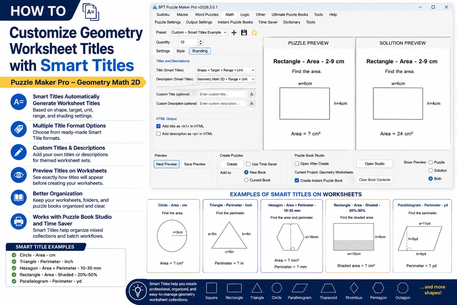457x305 pixels.
Task: Select the Current Book radio option
Action: coord(246,180)
